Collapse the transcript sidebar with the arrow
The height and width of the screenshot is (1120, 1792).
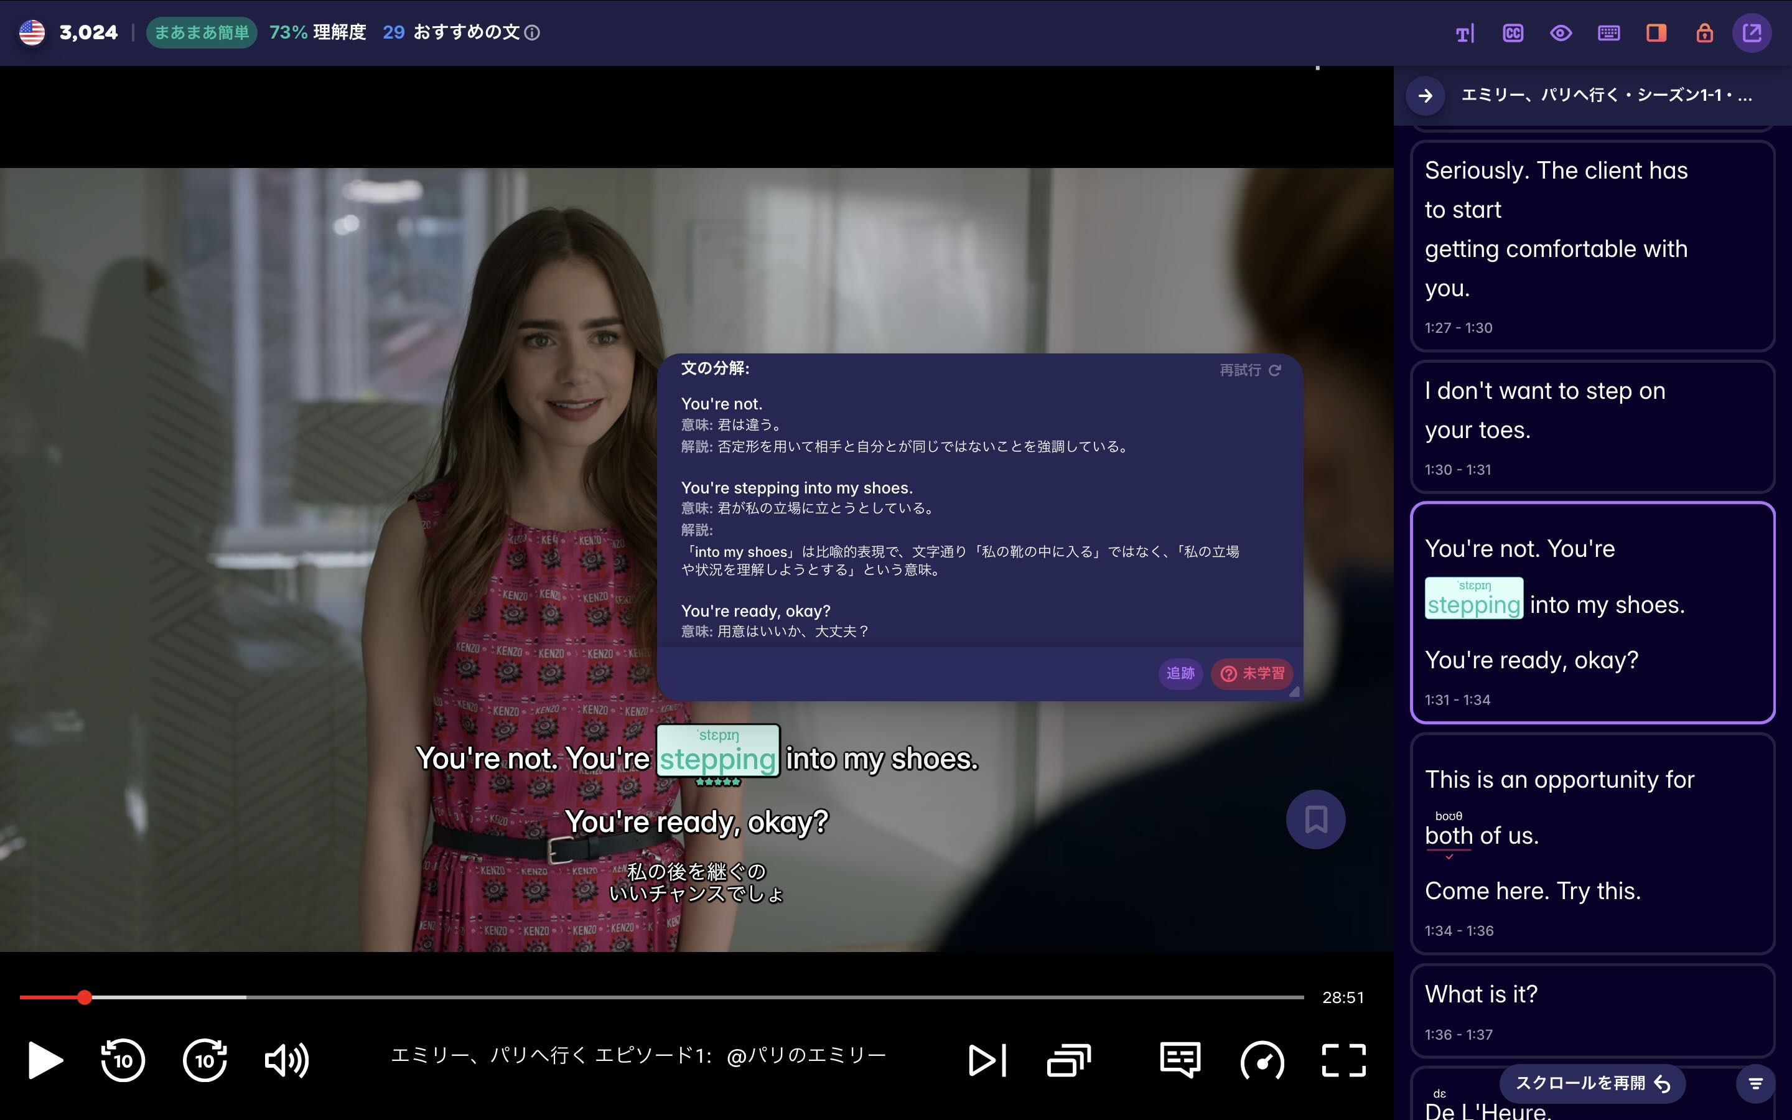(1426, 96)
